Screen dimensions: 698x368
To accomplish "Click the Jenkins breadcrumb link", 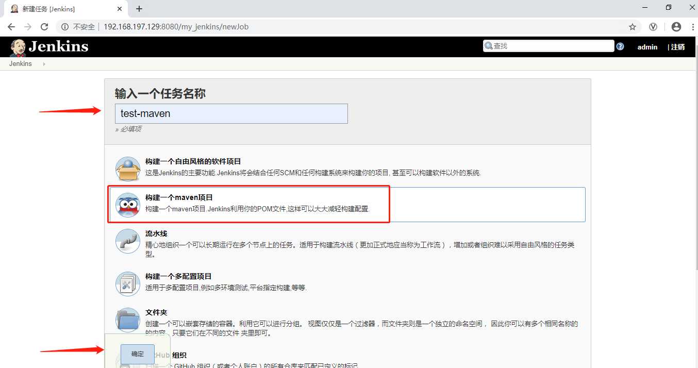I will (x=21, y=64).
